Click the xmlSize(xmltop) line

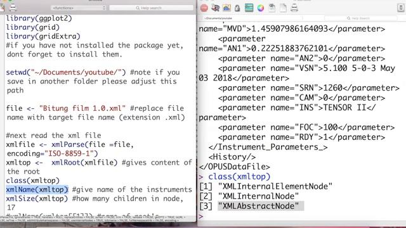click(x=37, y=198)
